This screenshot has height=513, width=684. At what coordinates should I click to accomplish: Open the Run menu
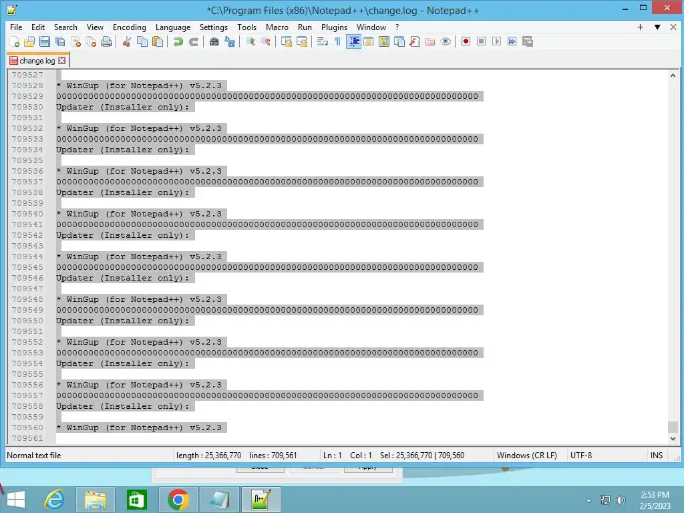(x=305, y=27)
